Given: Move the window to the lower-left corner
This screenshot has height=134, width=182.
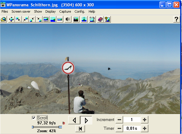Looking at the screenshot, I should point(32,19).
